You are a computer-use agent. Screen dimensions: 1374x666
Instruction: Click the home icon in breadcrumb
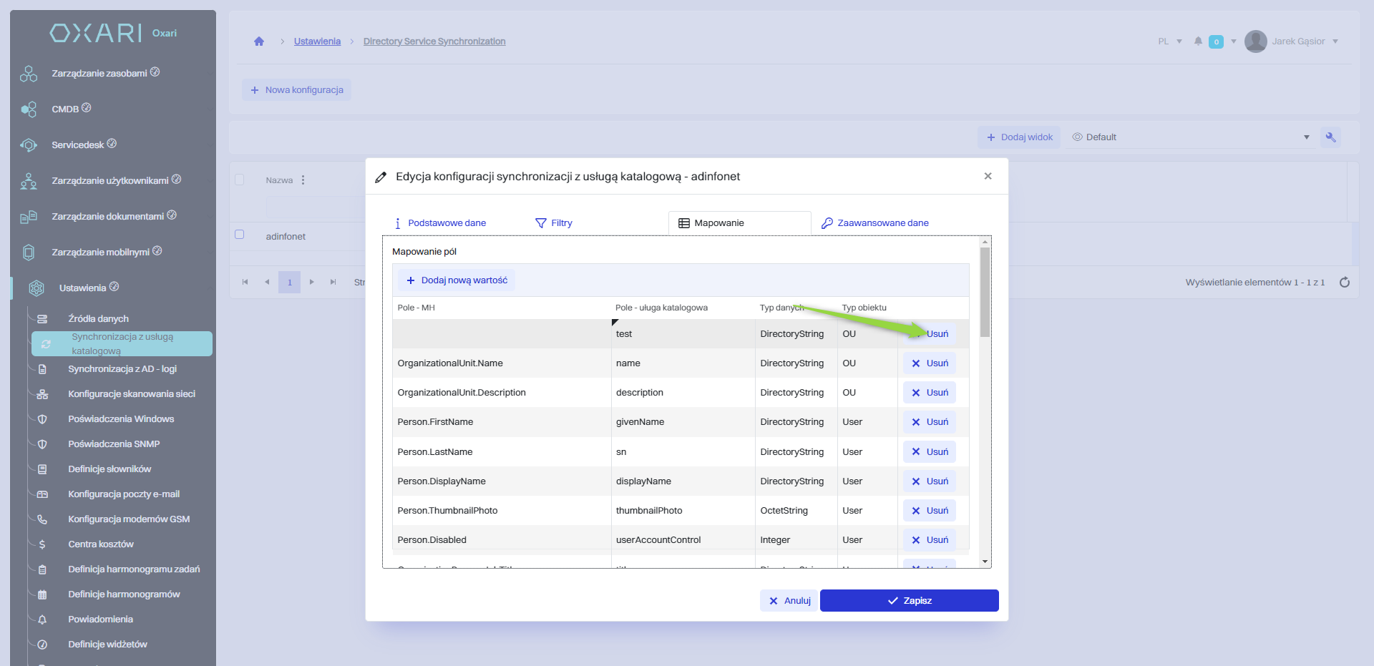tap(259, 41)
